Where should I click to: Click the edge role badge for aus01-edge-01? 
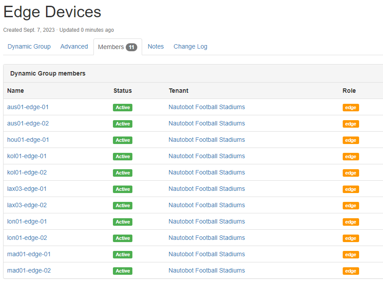[350, 107]
